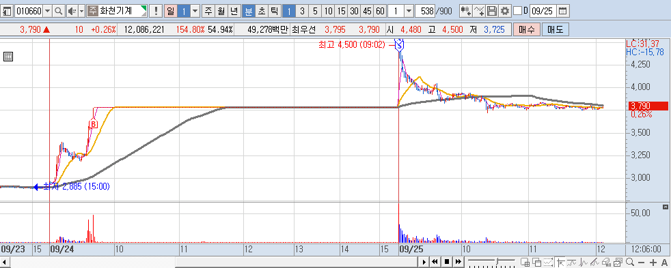The width and height of the screenshot is (671, 268).
Task: Select the 틱 (tick) chart period
Action: [x=274, y=11]
